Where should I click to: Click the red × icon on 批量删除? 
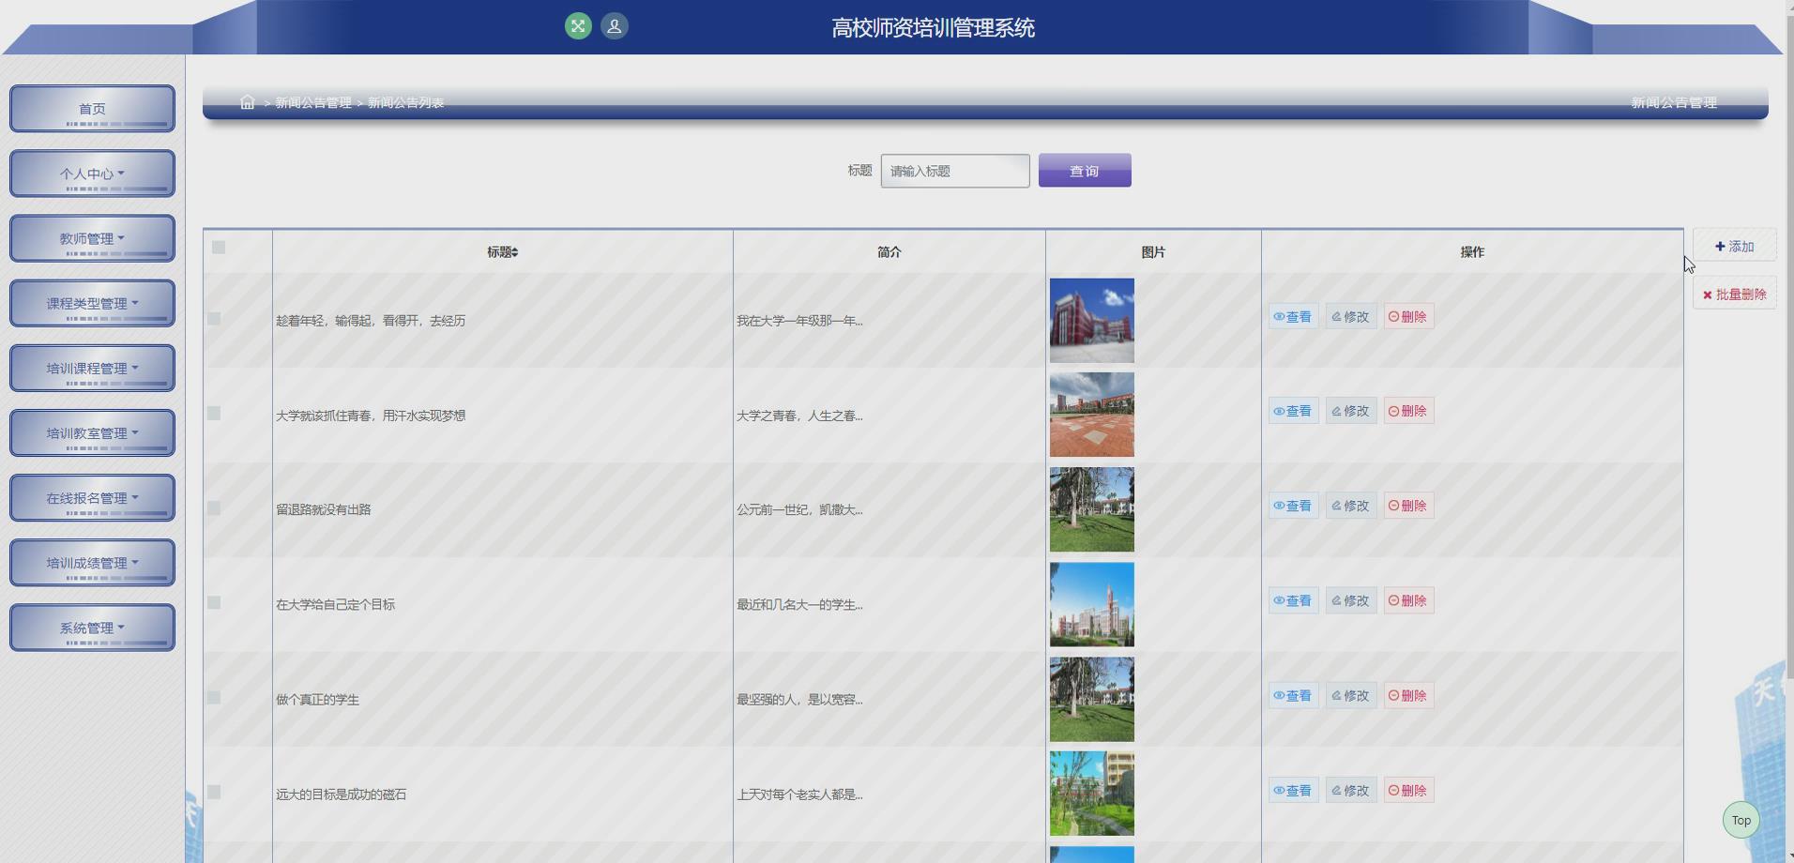(x=1708, y=294)
